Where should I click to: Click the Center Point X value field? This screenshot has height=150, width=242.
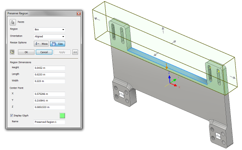(x=49, y=94)
